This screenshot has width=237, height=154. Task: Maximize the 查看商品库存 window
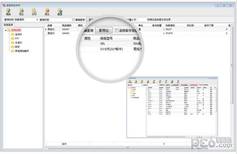coord(224,6)
